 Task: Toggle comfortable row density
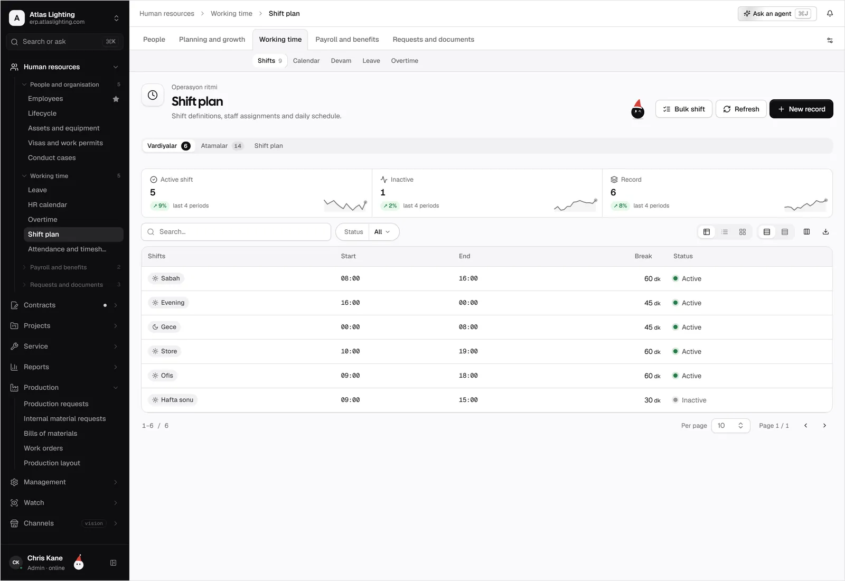767,232
